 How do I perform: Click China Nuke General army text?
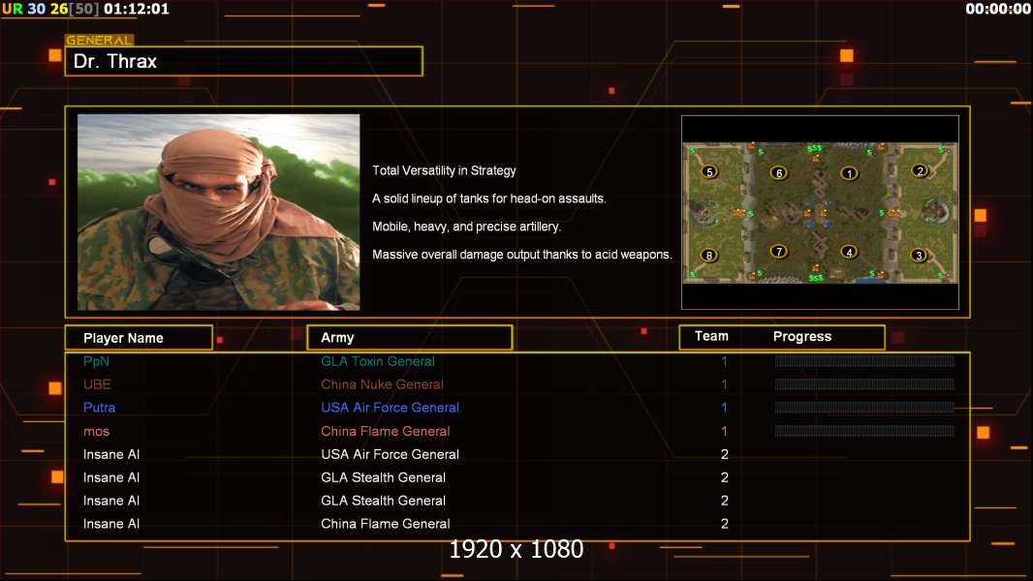(x=382, y=384)
